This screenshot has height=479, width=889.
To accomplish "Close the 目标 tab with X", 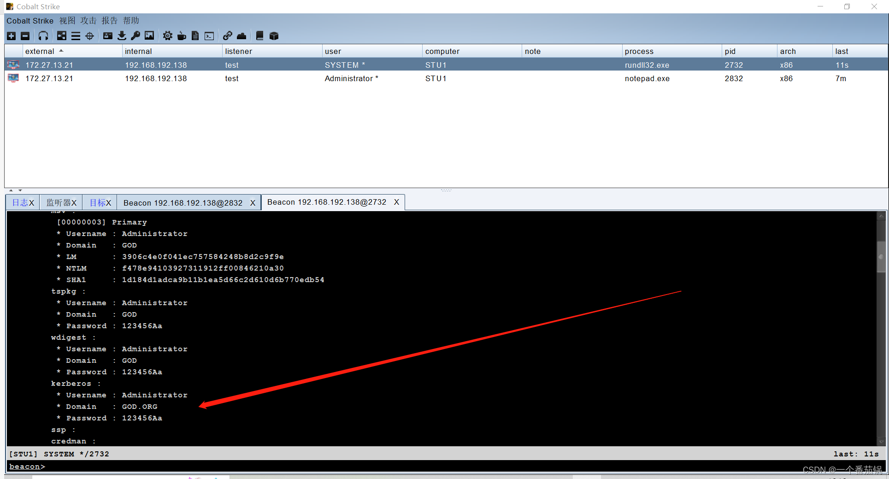I will (x=108, y=203).
